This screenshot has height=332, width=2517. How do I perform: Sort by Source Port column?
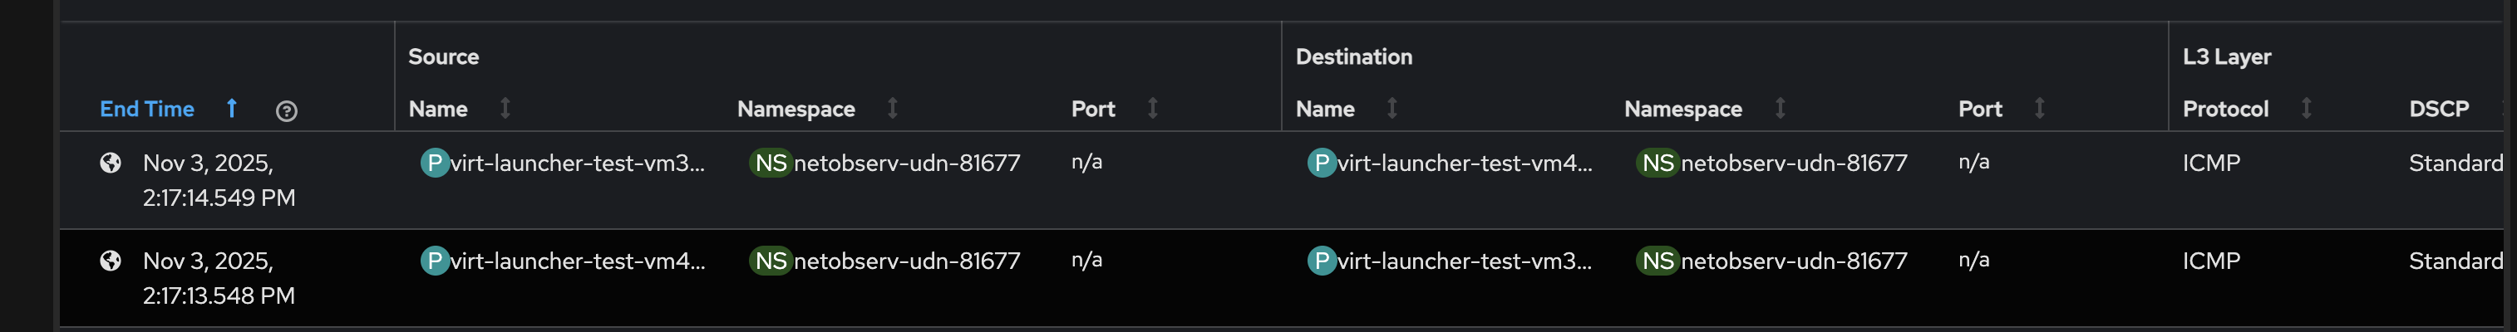coord(1153,109)
